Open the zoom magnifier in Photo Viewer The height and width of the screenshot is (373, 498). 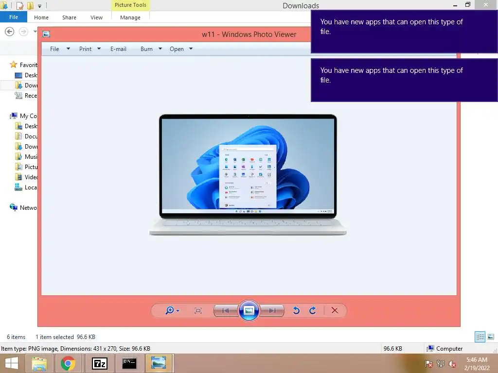pyautogui.click(x=170, y=310)
